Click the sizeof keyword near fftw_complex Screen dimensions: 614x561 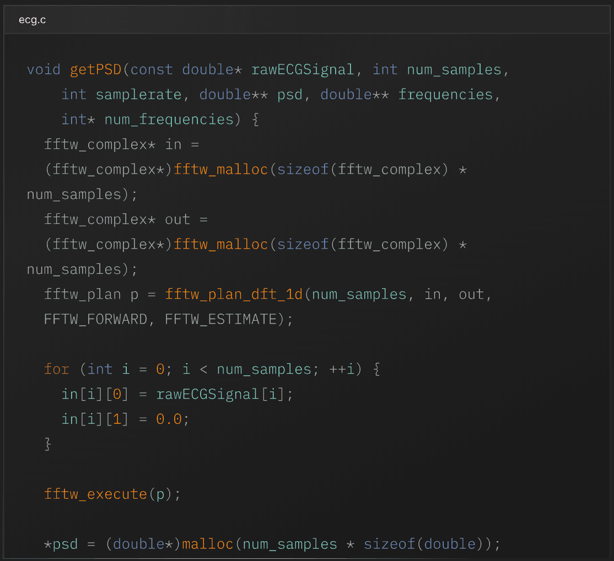302,169
